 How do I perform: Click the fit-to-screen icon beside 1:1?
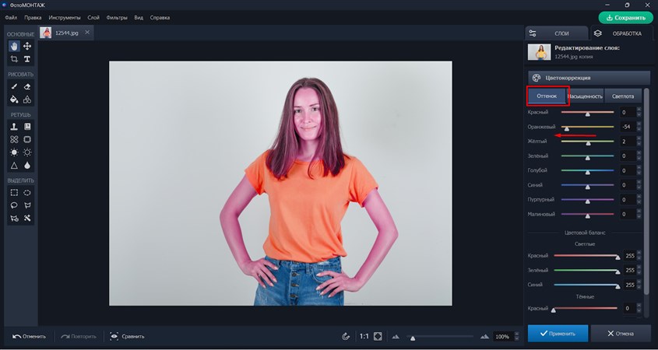point(378,336)
